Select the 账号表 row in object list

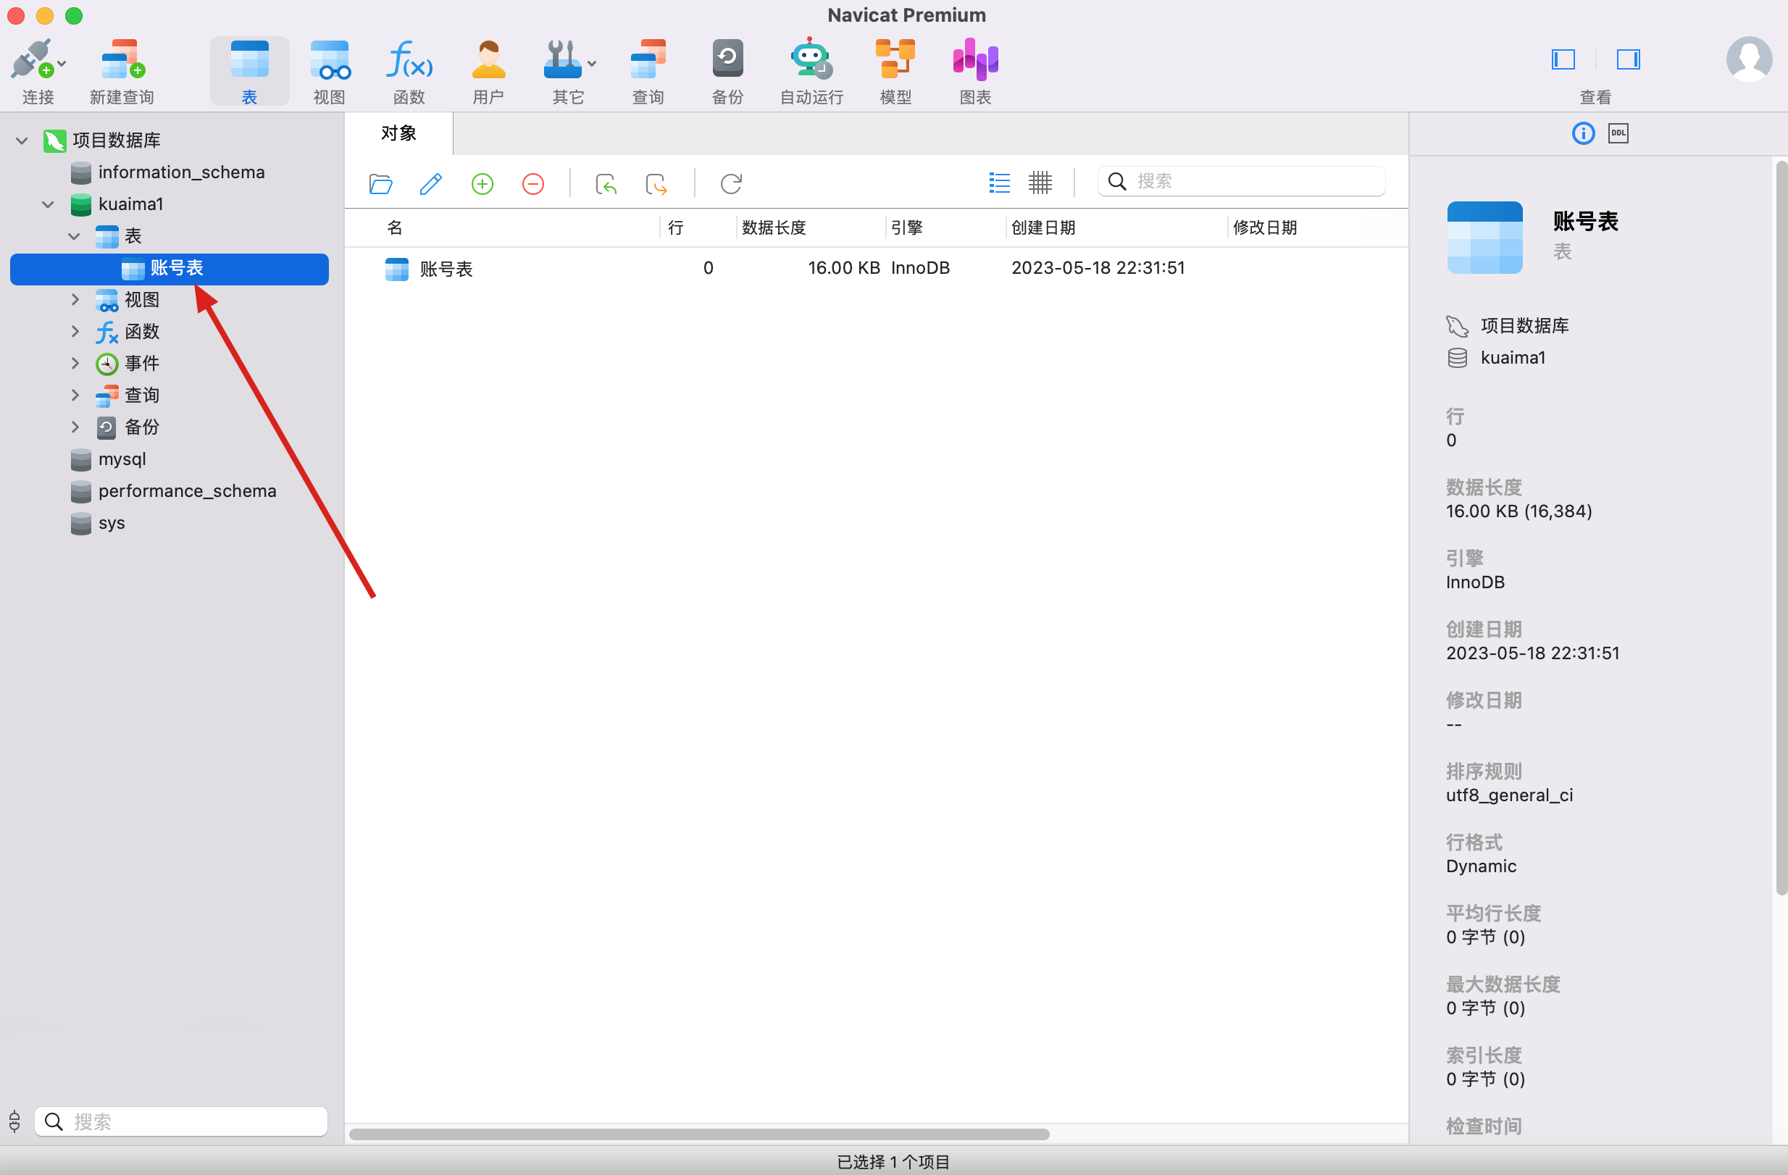pos(876,268)
